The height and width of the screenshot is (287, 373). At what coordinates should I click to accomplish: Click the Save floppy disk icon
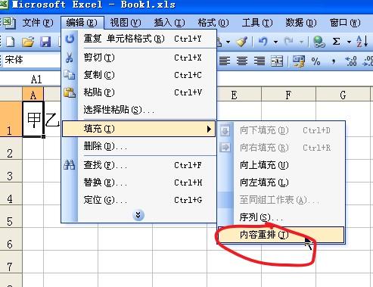point(45,42)
